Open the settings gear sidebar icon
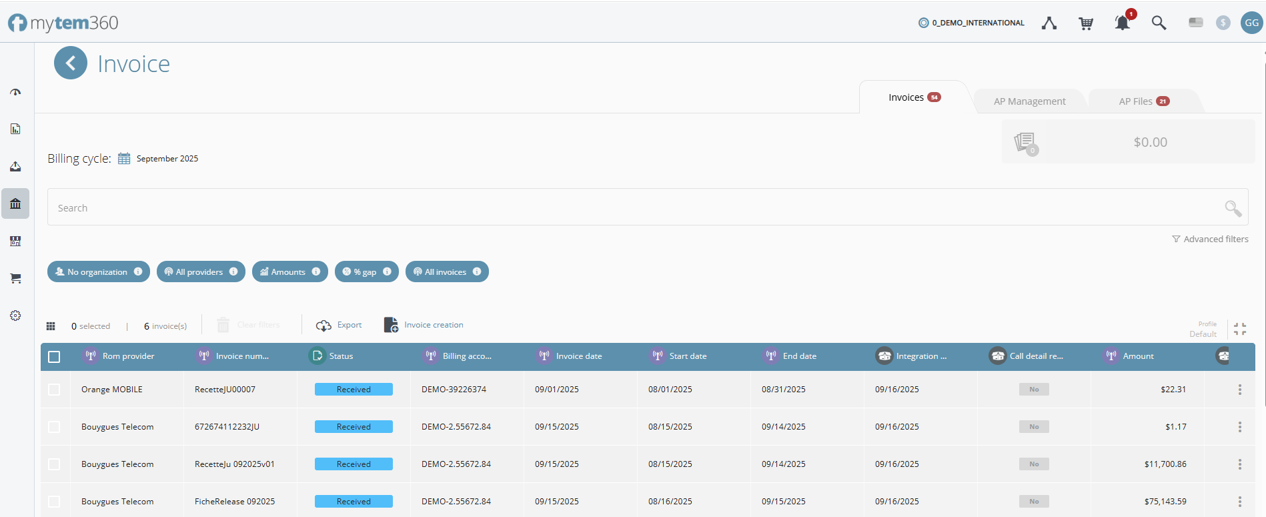 point(15,316)
